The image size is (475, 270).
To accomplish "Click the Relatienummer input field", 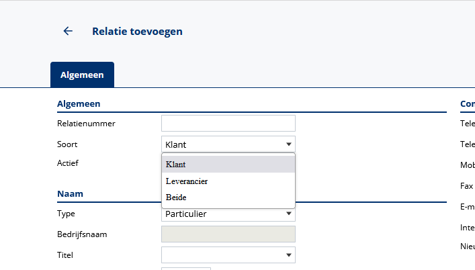I will (228, 124).
